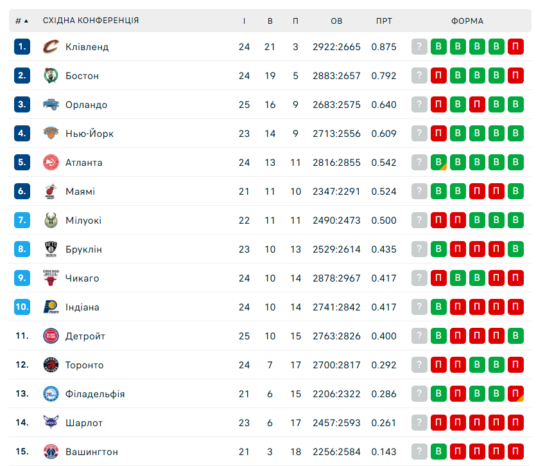This screenshot has height=466, width=536.
Task: Open the Бруклін team link
Action: (x=83, y=249)
